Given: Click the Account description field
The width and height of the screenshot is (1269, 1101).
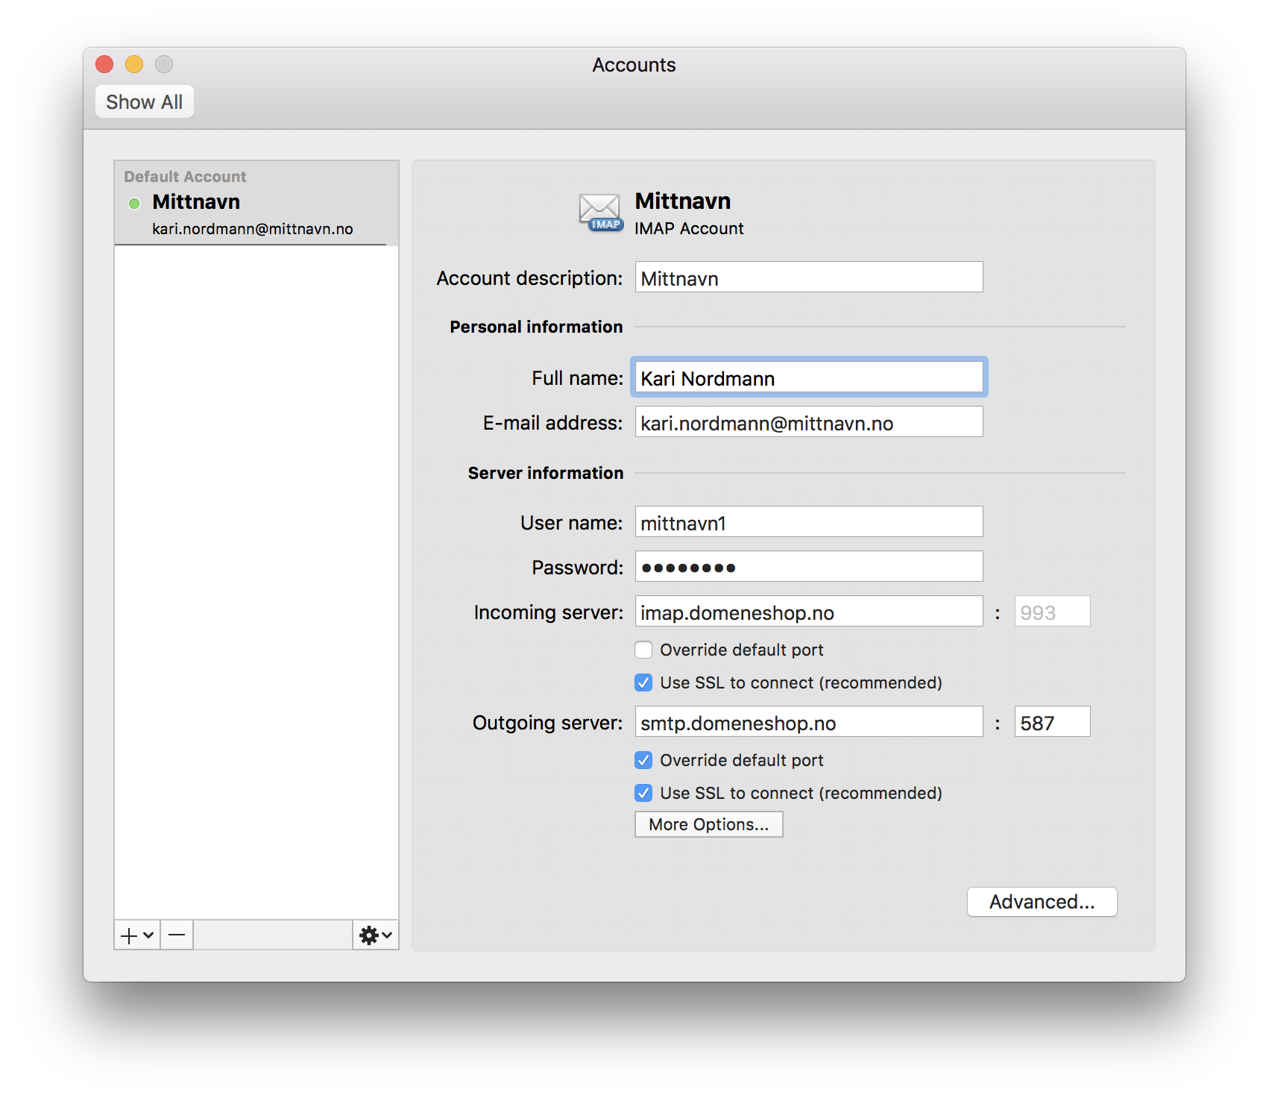Looking at the screenshot, I should (x=809, y=277).
